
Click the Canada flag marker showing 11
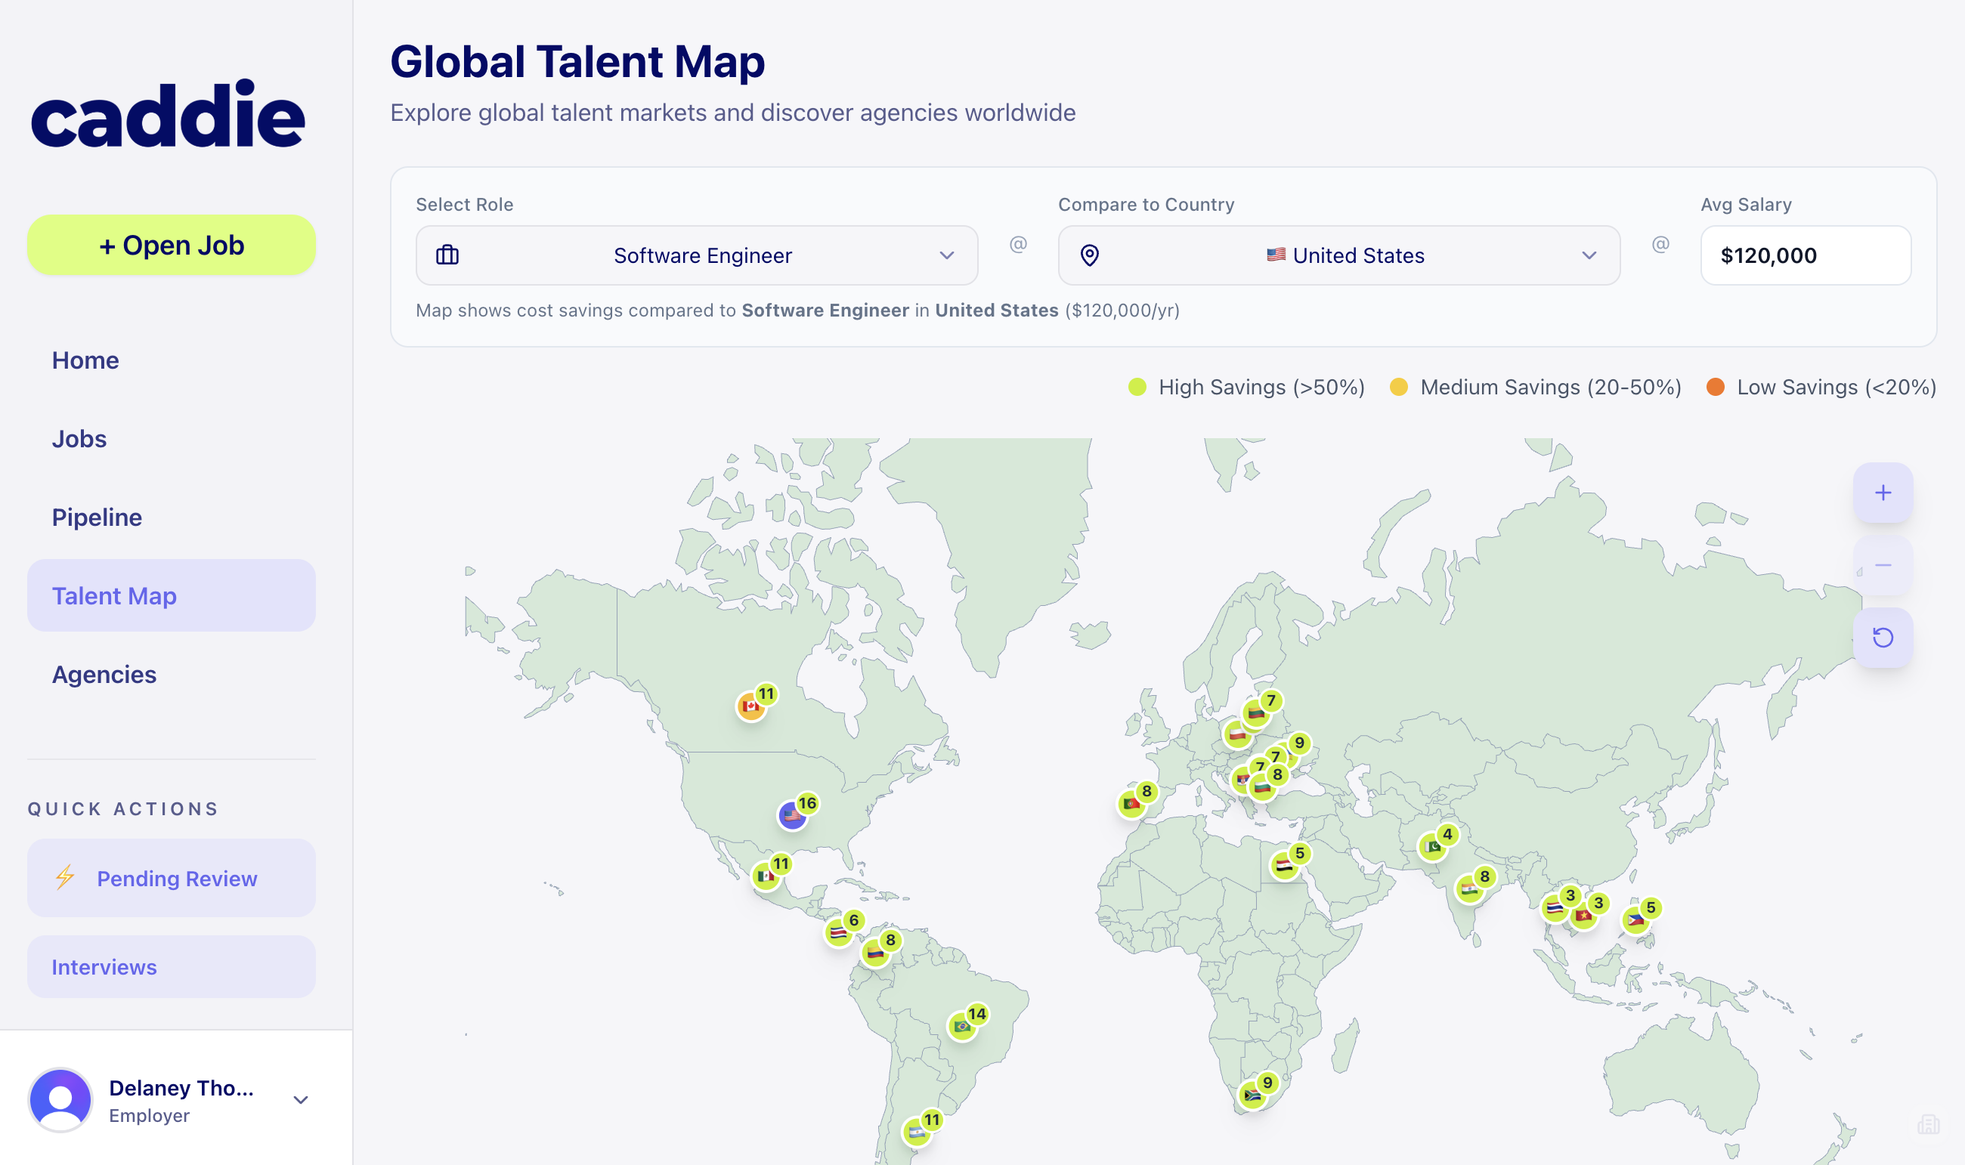pyautogui.click(x=750, y=706)
